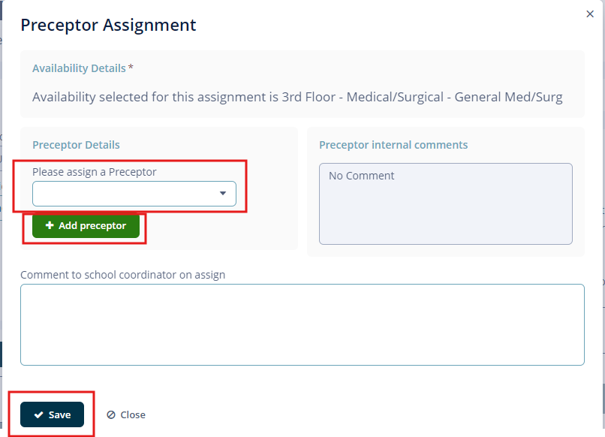Select the green Add preceptor icon button
Image resolution: width=605 pixels, height=437 pixels.
click(84, 225)
